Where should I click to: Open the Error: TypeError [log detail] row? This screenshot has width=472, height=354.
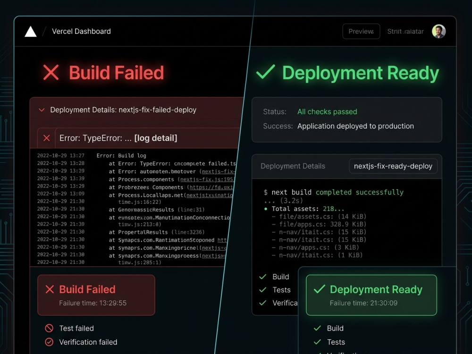click(x=138, y=138)
